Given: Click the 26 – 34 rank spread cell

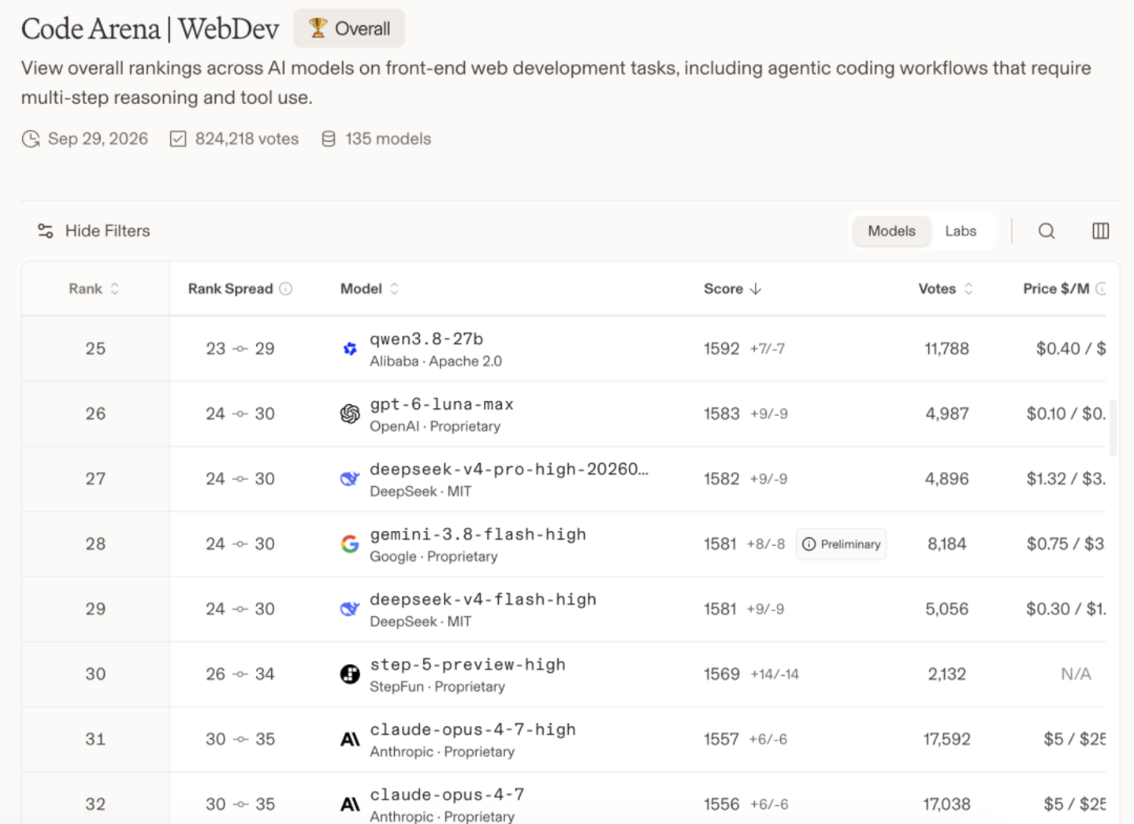Looking at the screenshot, I should [240, 674].
